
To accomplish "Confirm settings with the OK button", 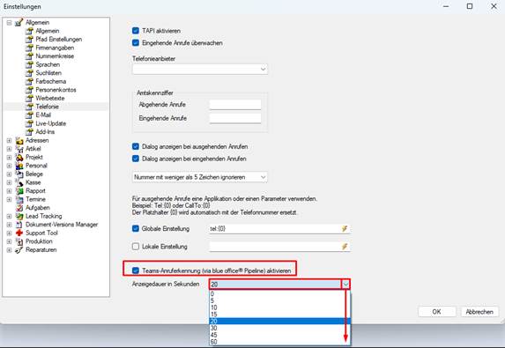I will pyautogui.click(x=437, y=312).
